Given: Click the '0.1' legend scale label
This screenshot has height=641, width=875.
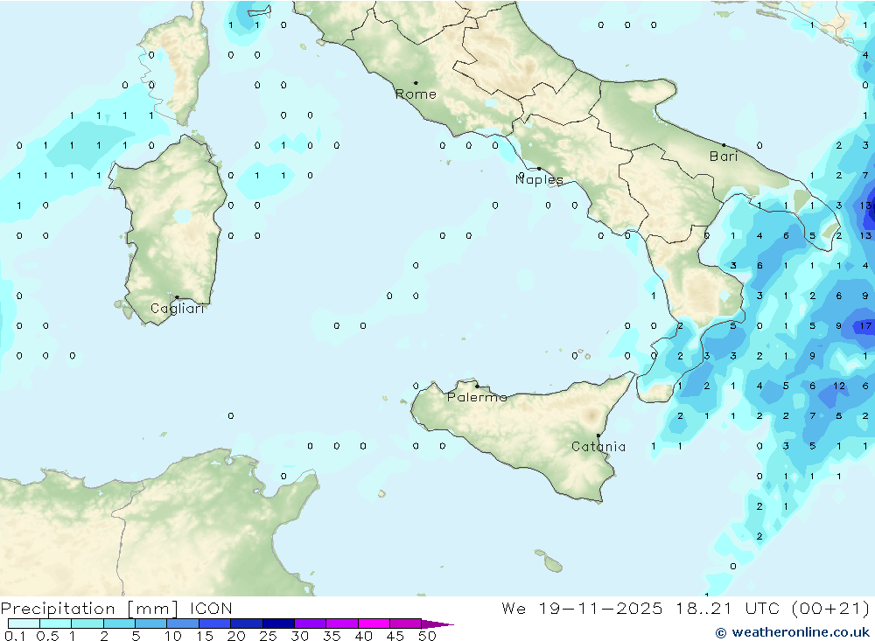Looking at the screenshot, I should (15, 636).
